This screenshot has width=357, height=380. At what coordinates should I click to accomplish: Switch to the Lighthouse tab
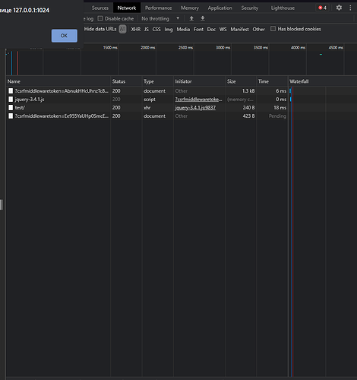coord(283,8)
